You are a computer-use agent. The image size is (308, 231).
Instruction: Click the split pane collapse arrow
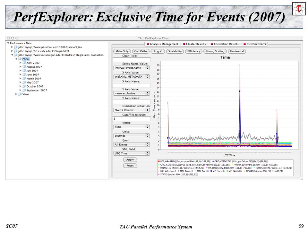tap(109, 110)
